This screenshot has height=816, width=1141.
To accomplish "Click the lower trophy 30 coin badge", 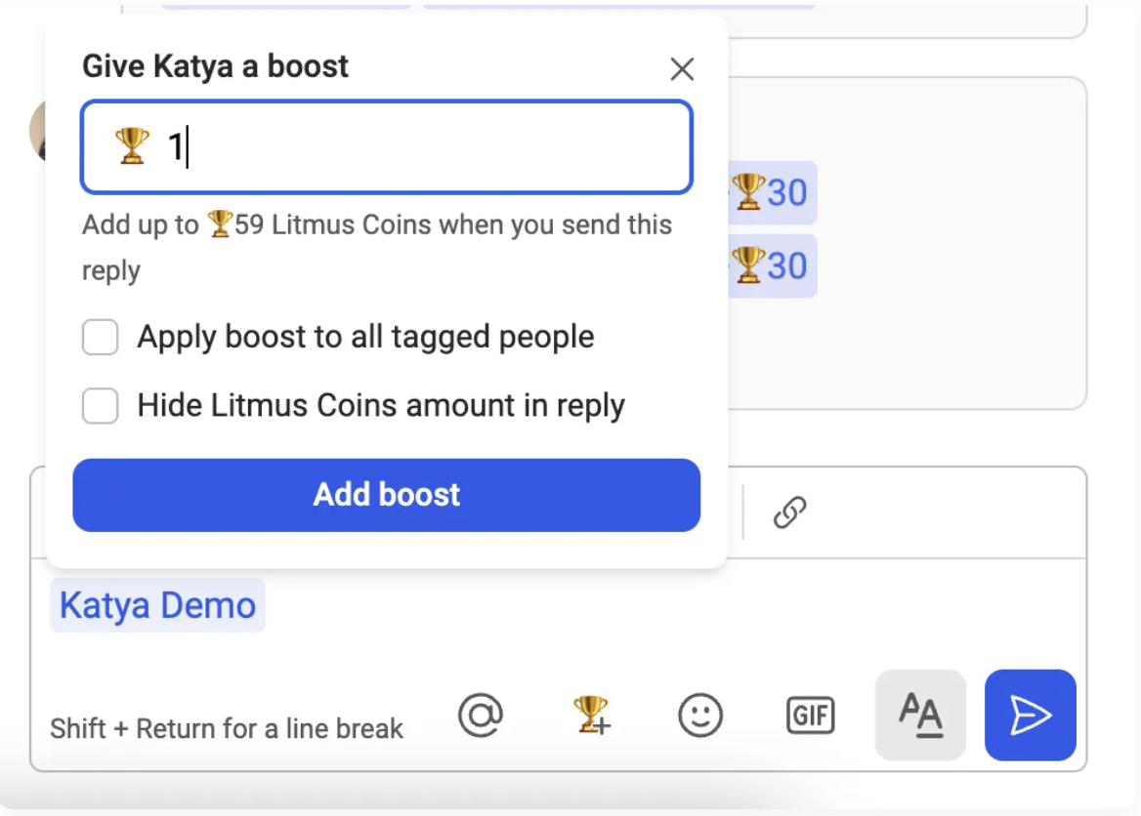I will pyautogui.click(x=771, y=265).
